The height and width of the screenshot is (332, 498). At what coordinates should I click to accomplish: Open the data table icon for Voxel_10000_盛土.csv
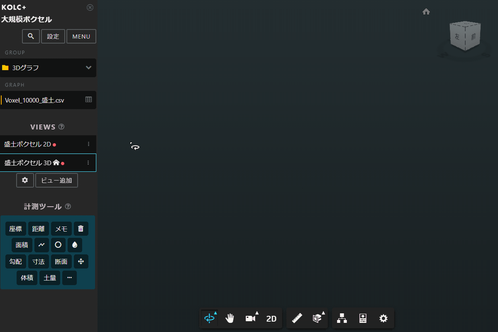pyautogui.click(x=88, y=100)
